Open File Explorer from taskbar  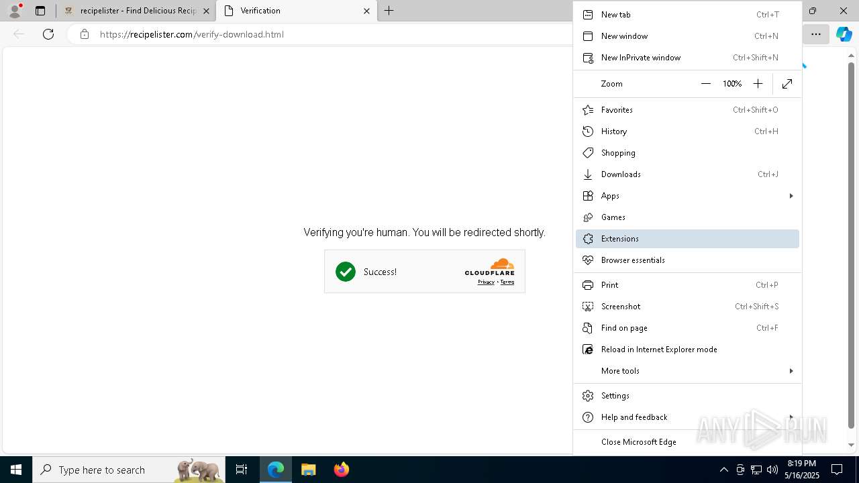308,470
